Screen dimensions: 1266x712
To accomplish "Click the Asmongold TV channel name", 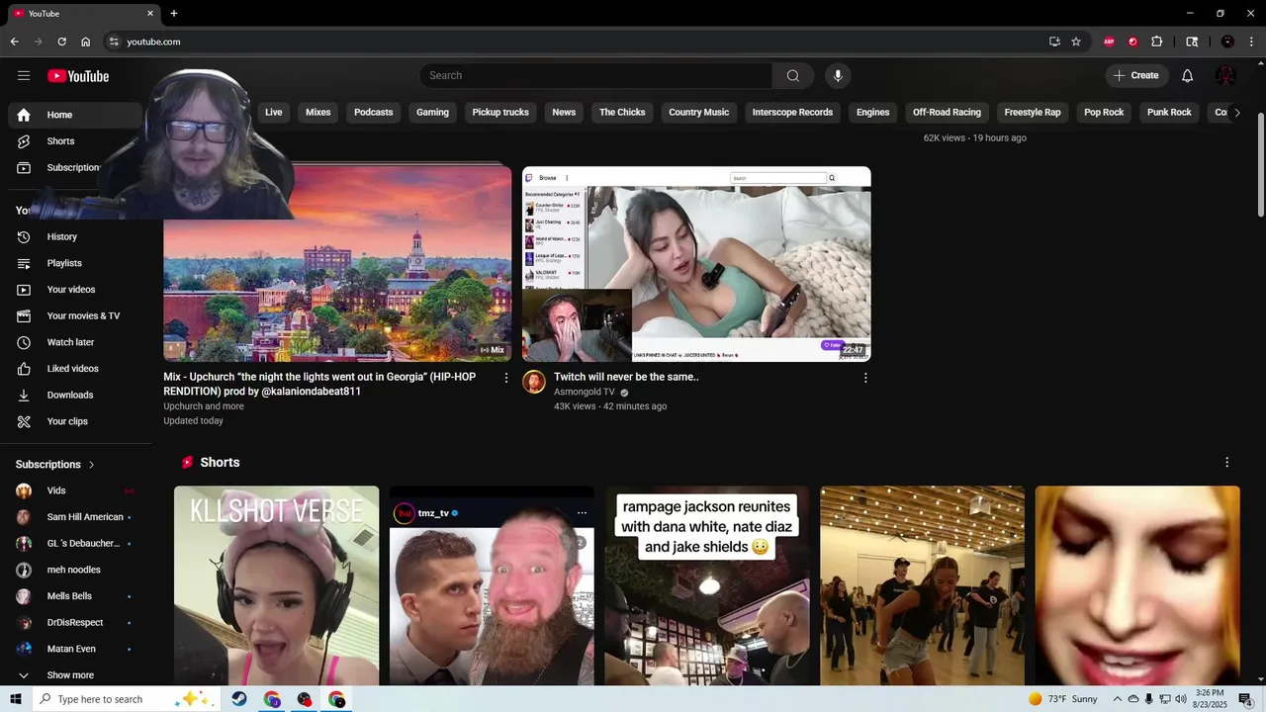I will tap(585, 393).
